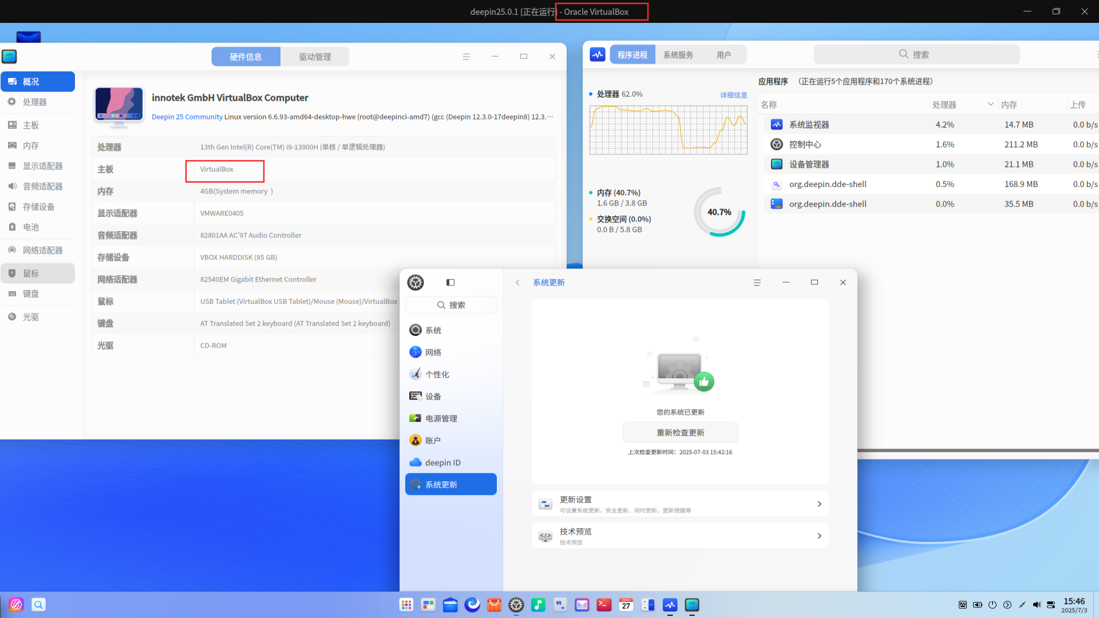This screenshot has height=618, width=1099.
Task: Open the Control Center hamburger menu
Action: click(x=757, y=283)
